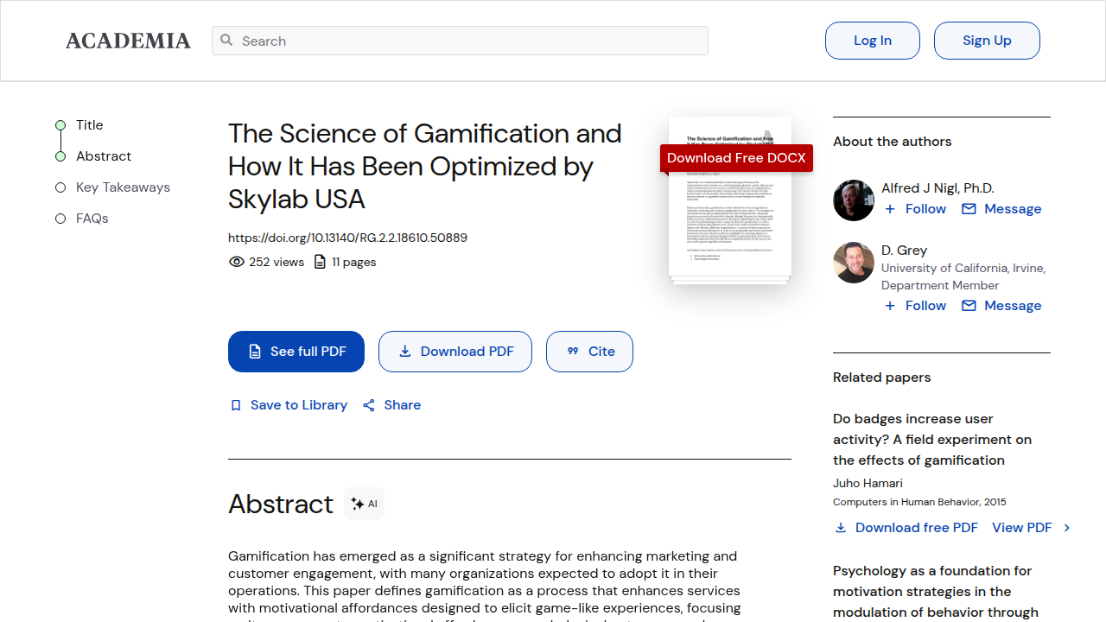Open Alfred J Nigl, Ph.D. profile
This screenshot has width=1106, height=622.
(x=938, y=188)
